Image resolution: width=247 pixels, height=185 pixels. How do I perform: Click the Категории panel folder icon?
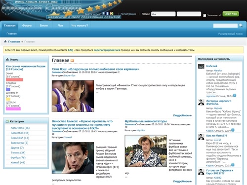click(x=7, y=121)
